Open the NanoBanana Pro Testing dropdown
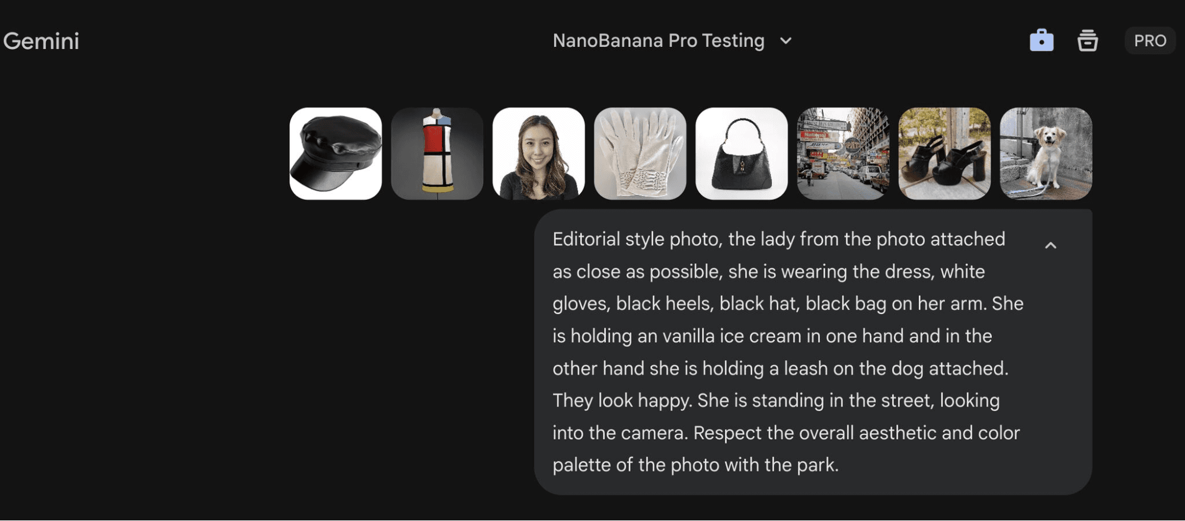The image size is (1185, 521). click(672, 40)
